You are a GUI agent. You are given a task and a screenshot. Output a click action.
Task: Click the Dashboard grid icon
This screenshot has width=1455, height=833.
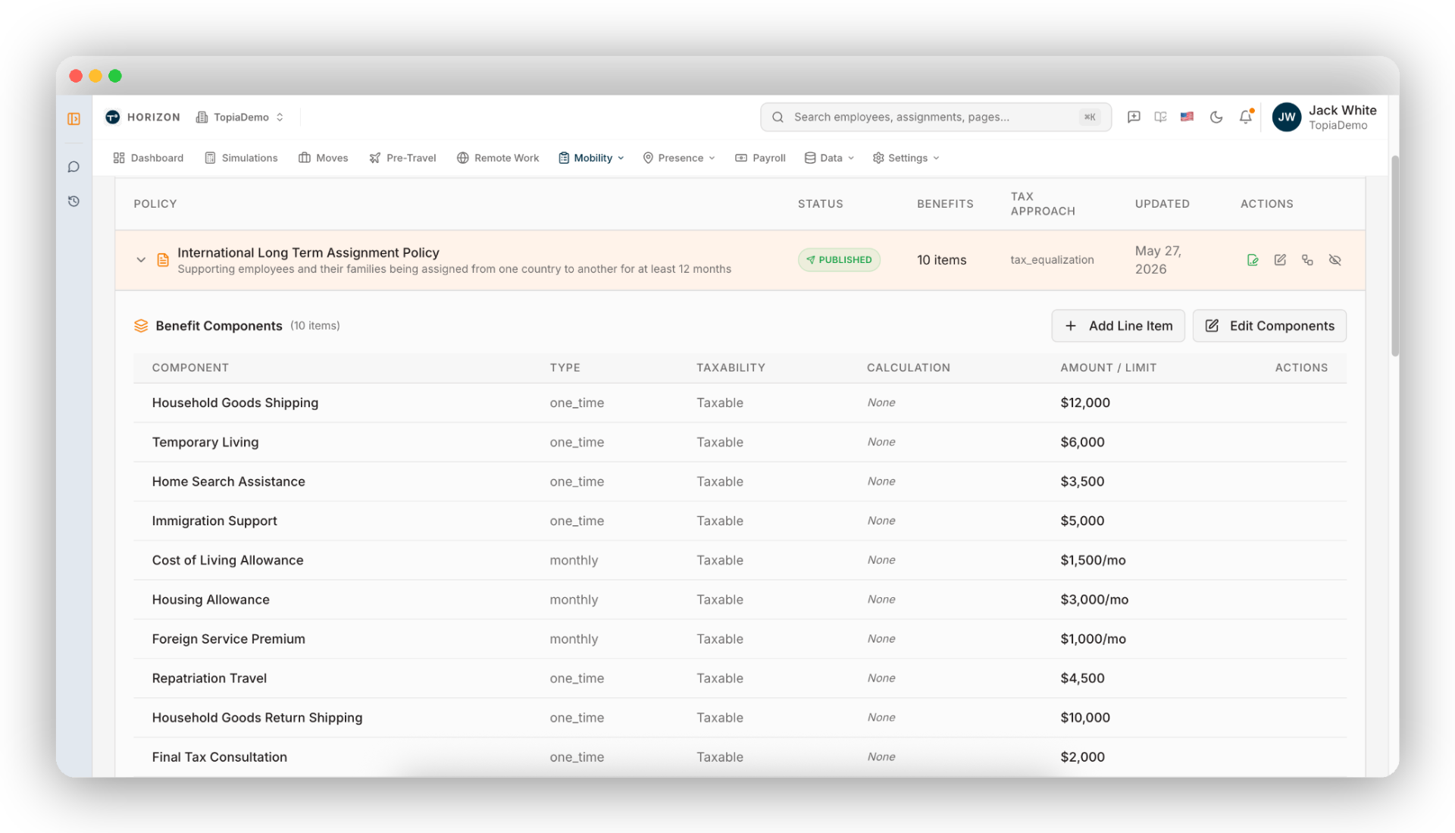click(119, 158)
